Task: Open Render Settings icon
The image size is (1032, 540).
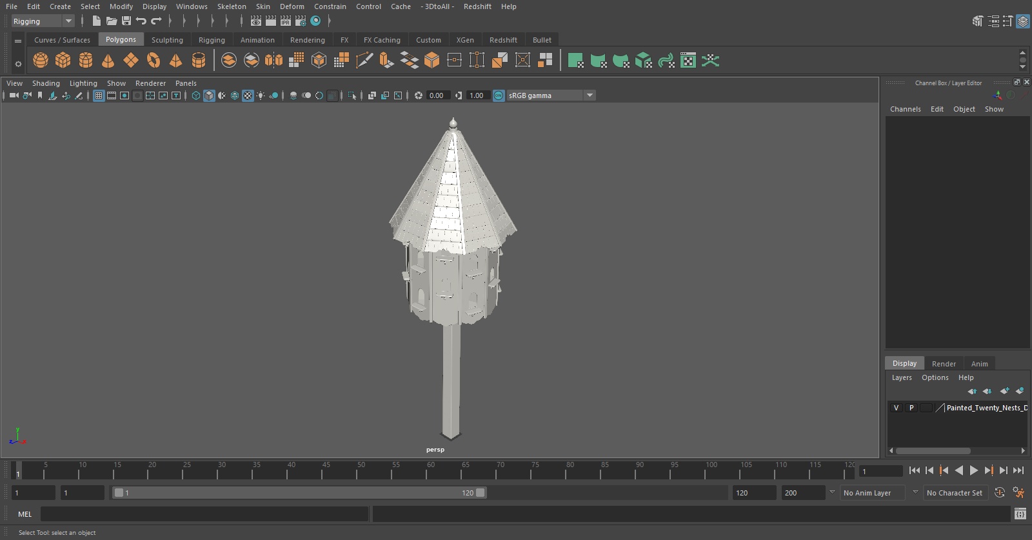Action: (x=301, y=21)
